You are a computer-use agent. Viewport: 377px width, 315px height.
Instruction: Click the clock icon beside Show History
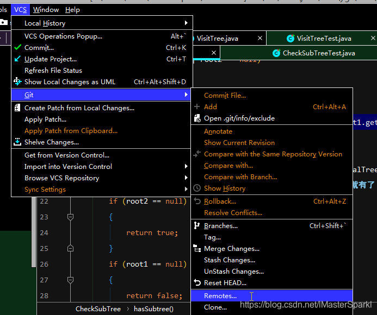[x=197, y=188]
